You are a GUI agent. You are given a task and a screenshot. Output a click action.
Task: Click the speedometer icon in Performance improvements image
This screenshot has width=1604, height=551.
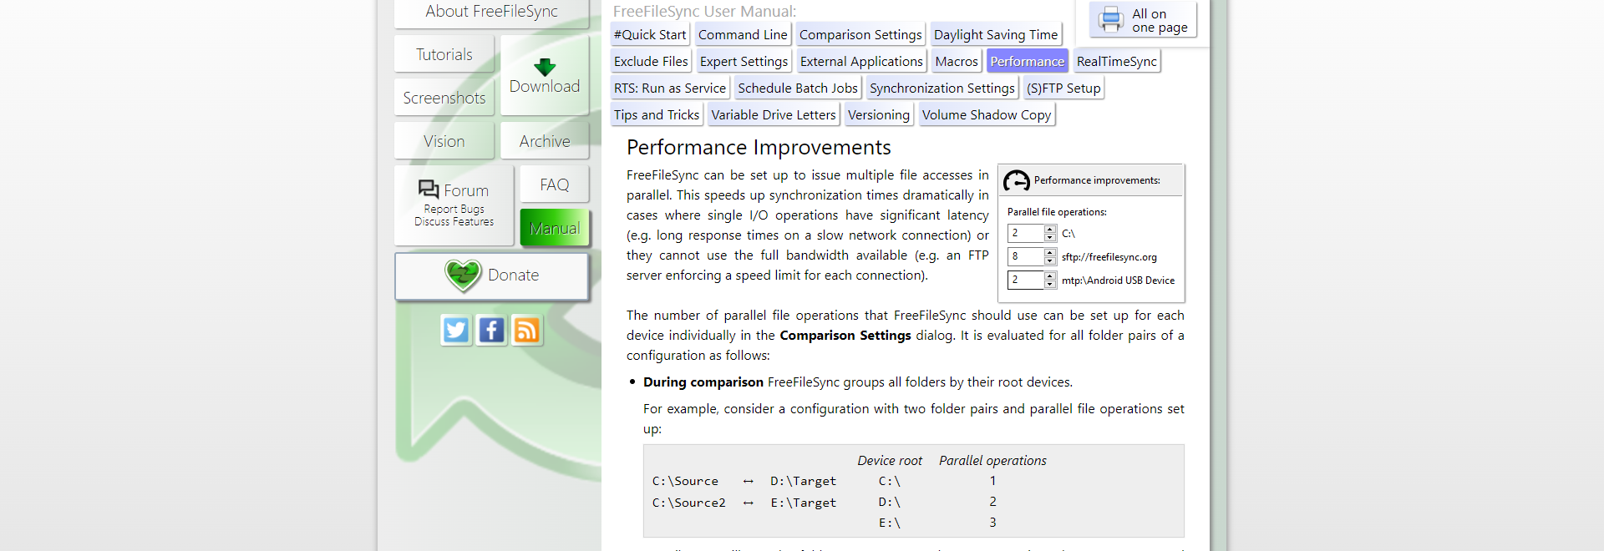tap(1017, 180)
